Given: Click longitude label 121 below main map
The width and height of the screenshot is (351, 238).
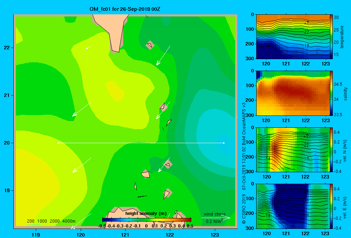Looking at the screenshot, I should 125,234.
